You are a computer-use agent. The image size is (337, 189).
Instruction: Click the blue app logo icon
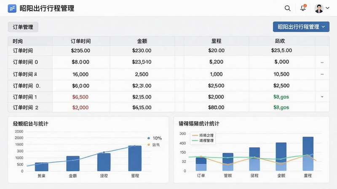coord(12,8)
